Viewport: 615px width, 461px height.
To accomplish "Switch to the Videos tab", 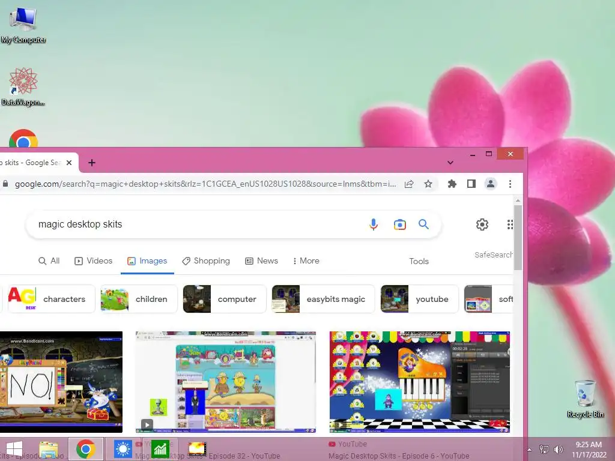I will point(93,261).
